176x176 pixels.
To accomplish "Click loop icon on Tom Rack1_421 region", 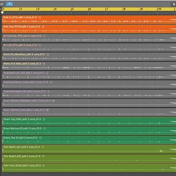I will [x=43, y=147].
